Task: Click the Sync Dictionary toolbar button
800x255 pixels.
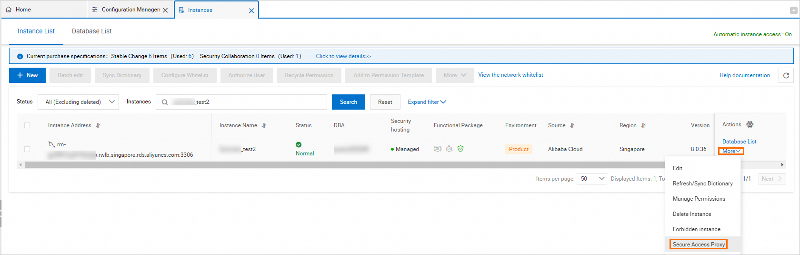Action: [x=122, y=75]
